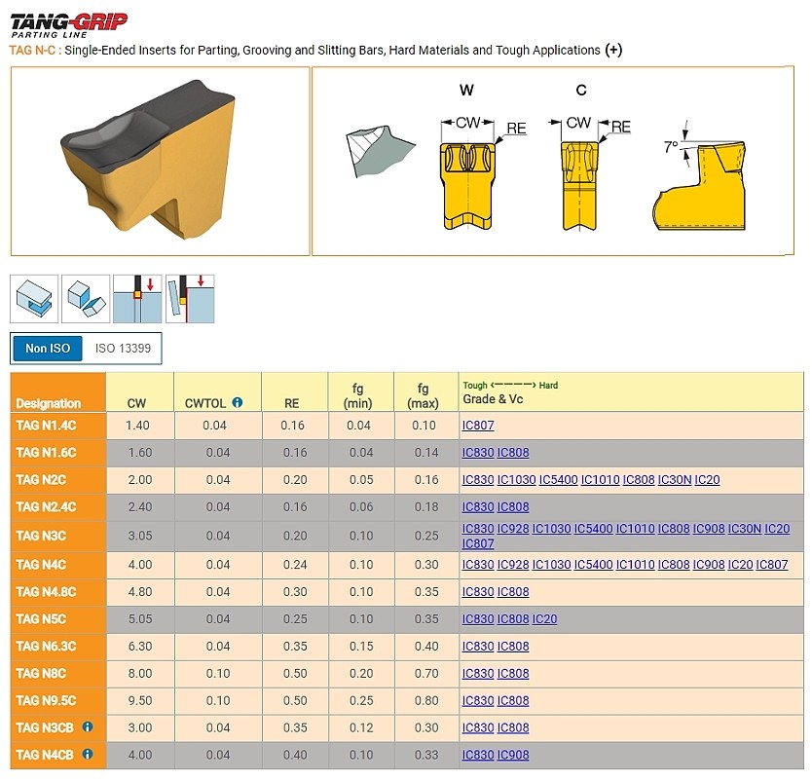
Task: Click the Tang-Grip Parting Line logo
Action: click(x=69, y=25)
